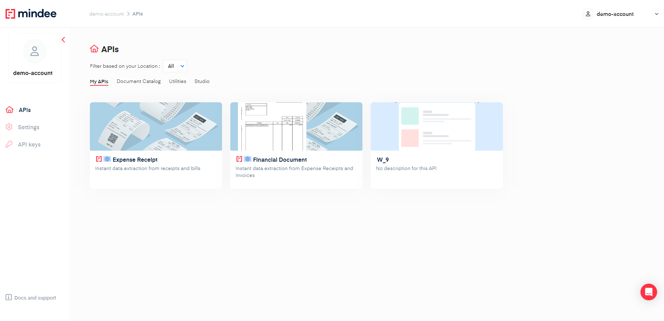Click the APIs breadcrumb item
This screenshot has width=664, height=321.
[138, 14]
